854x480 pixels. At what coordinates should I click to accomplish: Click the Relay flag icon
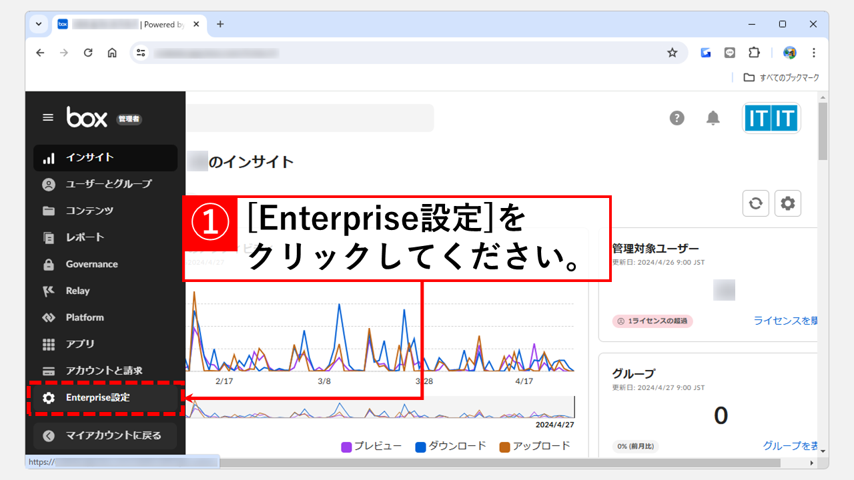pos(49,291)
